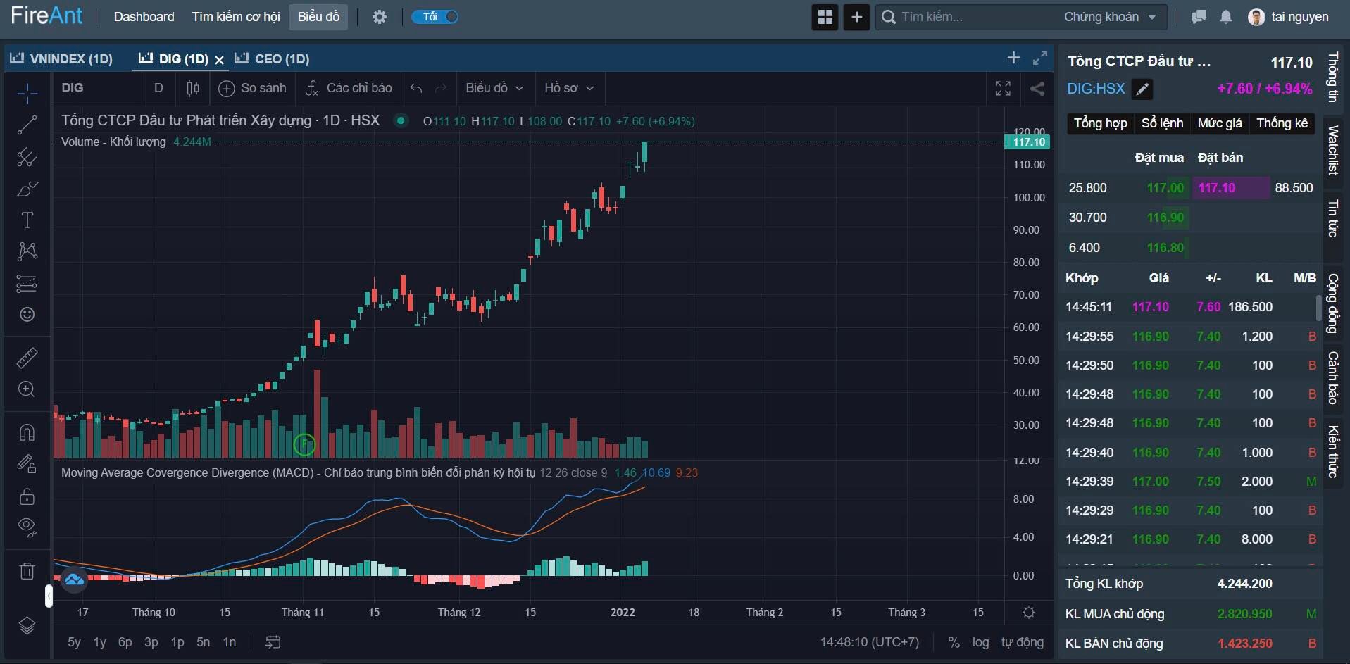
Task: Open the pitchfork channel tools
Action: [27, 157]
